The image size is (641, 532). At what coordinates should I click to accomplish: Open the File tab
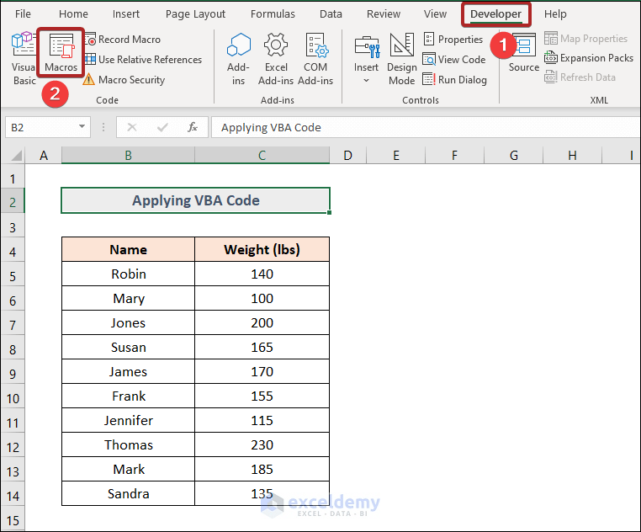23,14
